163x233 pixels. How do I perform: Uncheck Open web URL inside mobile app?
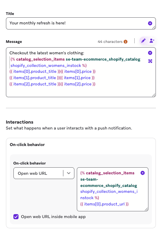click(x=16, y=216)
